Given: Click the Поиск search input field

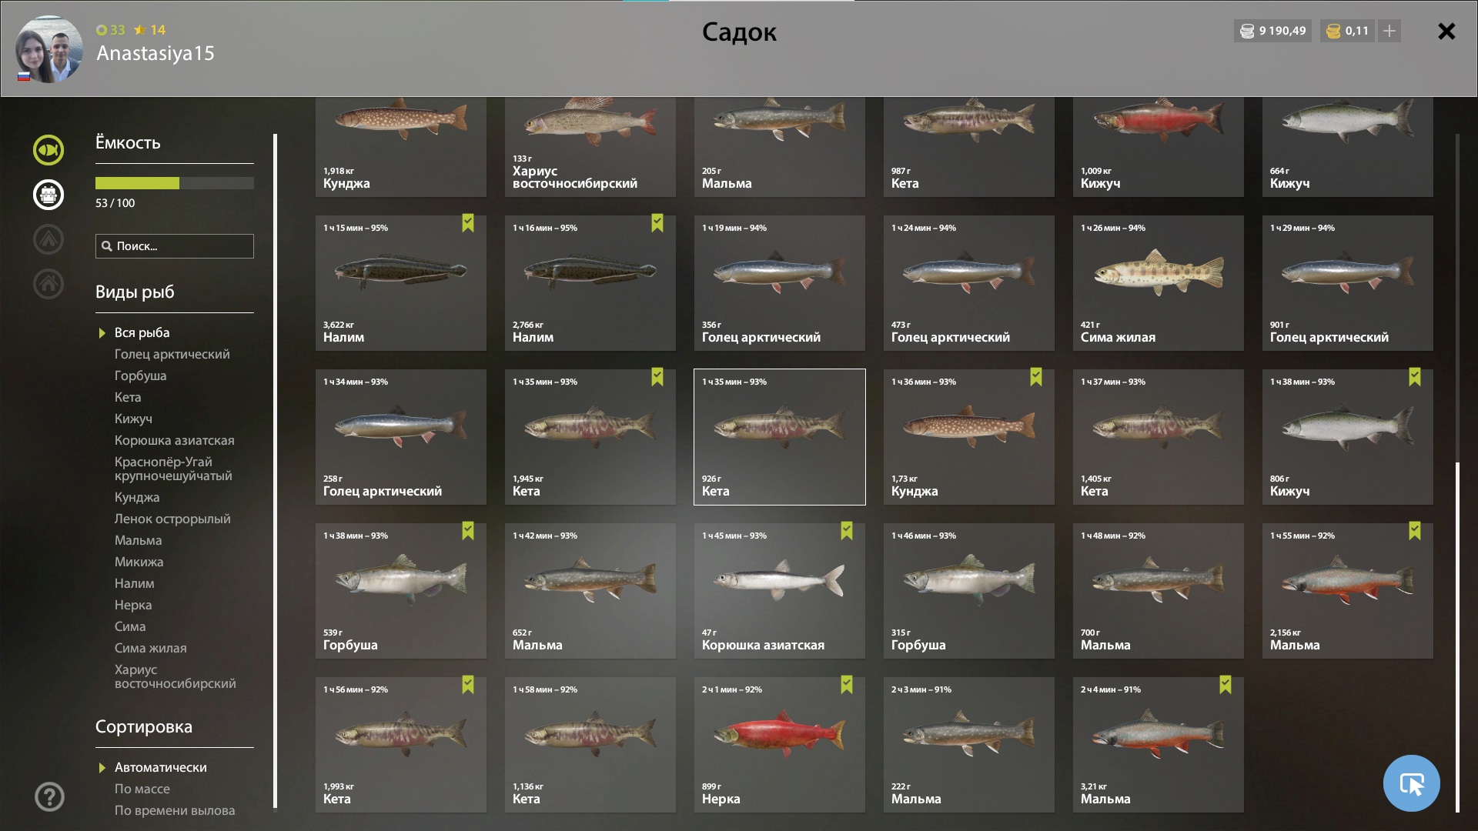Looking at the screenshot, I should coord(175,246).
